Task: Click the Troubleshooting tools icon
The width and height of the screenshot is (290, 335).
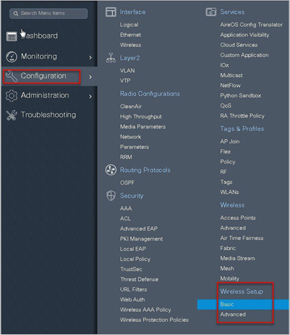Action: point(11,115)
